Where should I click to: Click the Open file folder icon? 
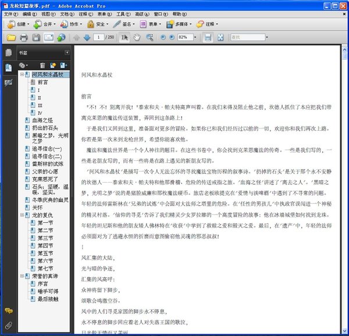[11, 38]
